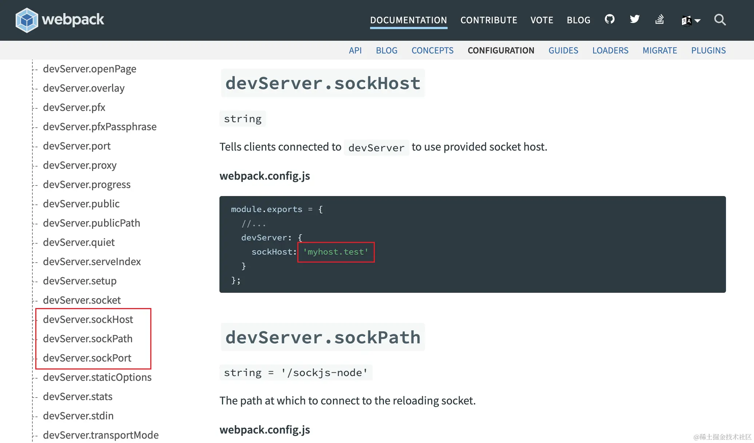
Task: Jump to devServer.sockHost in sidebar
Action: pos(88,319)
